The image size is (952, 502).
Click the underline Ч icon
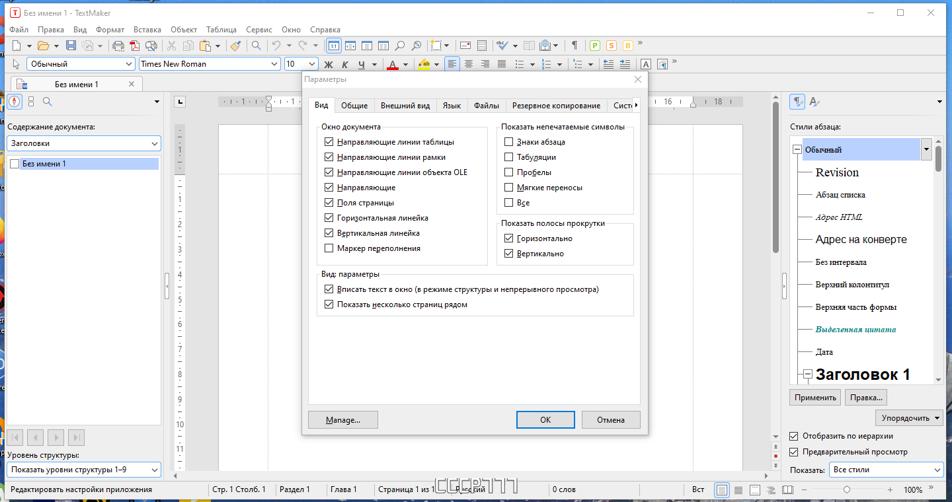[x=361, y=64]
